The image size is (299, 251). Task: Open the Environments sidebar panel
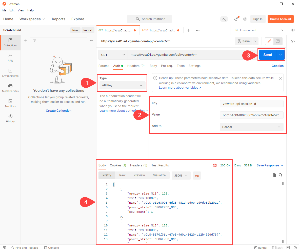10,73
